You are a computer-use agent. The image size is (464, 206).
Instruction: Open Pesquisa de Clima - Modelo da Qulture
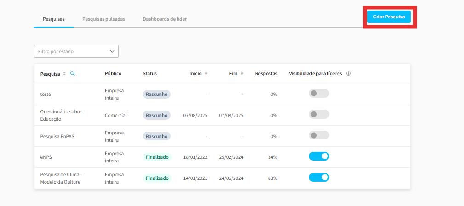coord(61,178)
